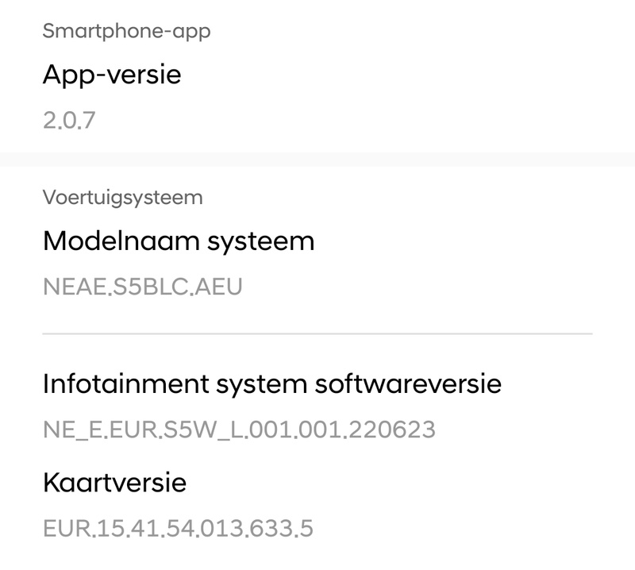This screenshot has width=635, height=570.
Task: Click the word Infotainment
Action: pos(126,385)
